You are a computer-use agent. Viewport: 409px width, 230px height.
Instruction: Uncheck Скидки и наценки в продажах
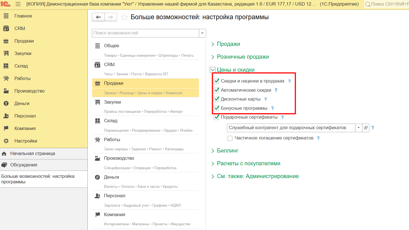pyautogui.click(x=217, y=81)
